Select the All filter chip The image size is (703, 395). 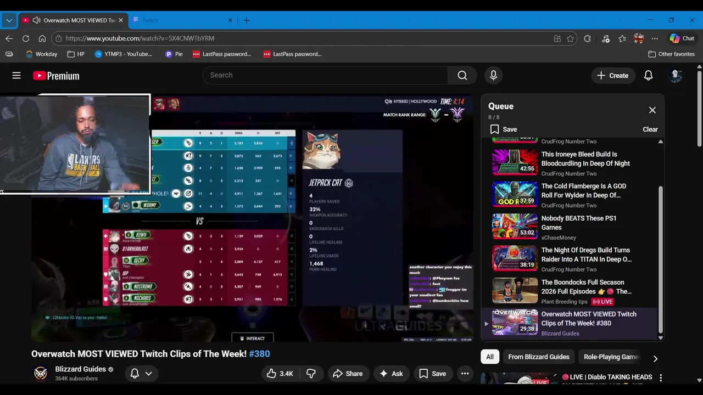[x=490, y=357]
